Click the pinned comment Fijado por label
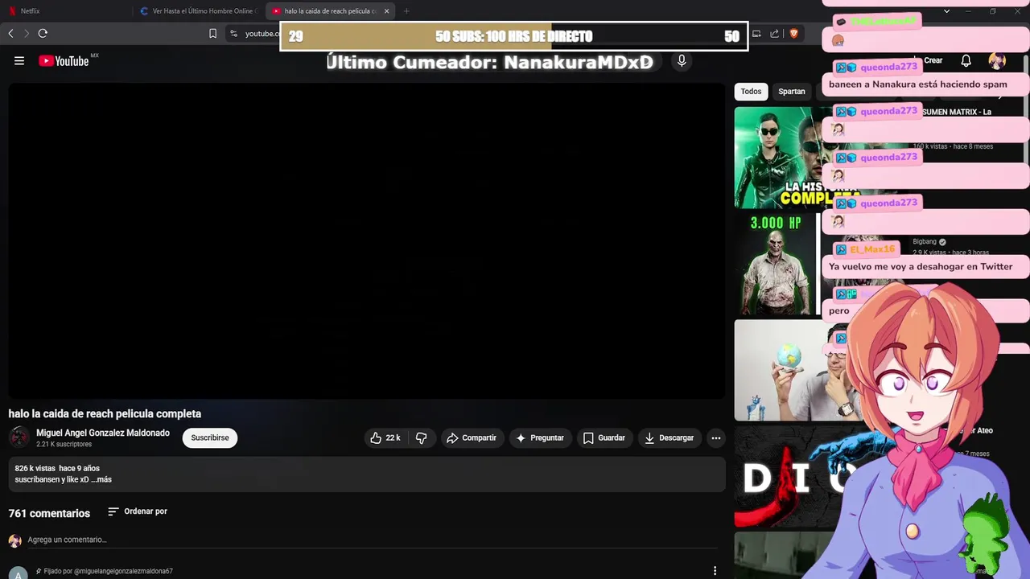1030x579 pixels. click(109, 571)
